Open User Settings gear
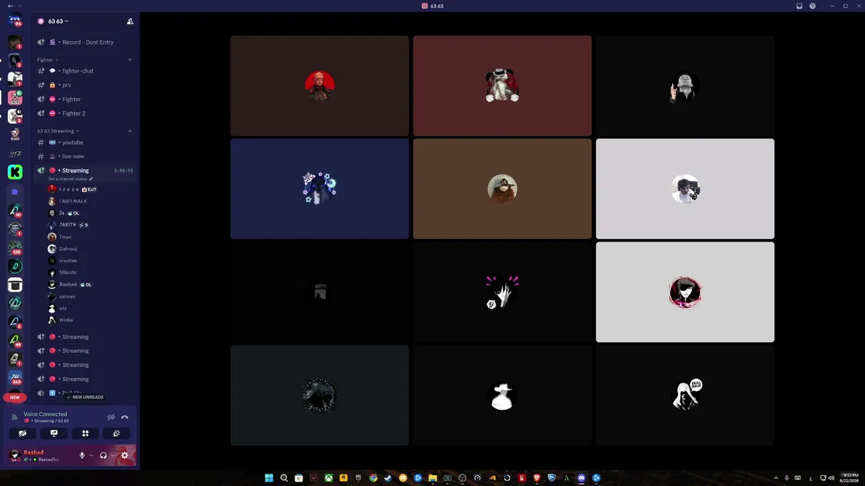Image resolution: width=865 pixels, height=486 pixels. (x=124, y=456)
